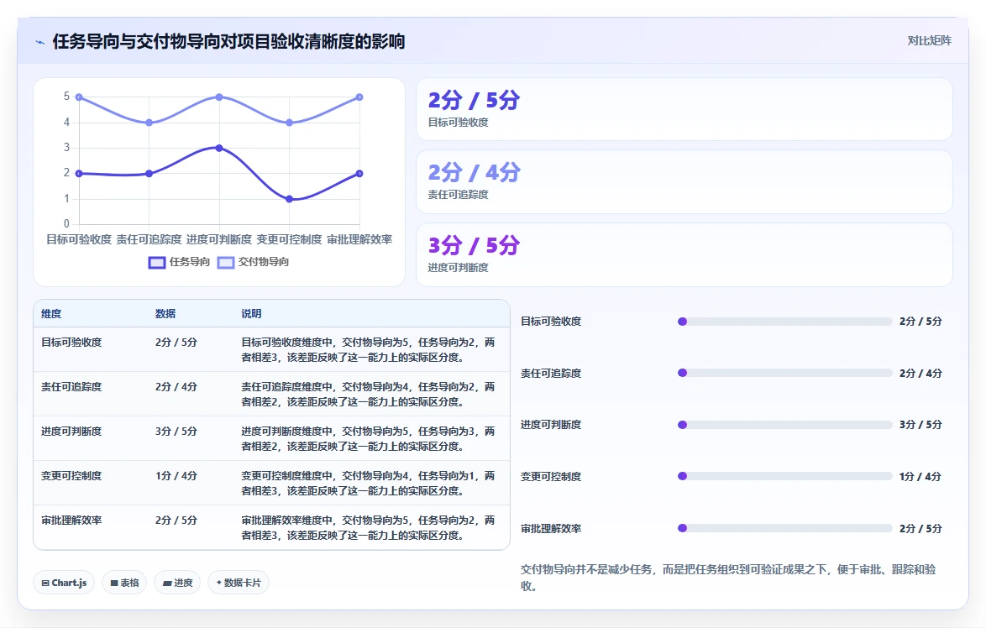Image resolution: width=986 pixels, height=628 pixels.
Task: Click the 3分 / 5分 value beside progress bar
Action: point(920,425)
